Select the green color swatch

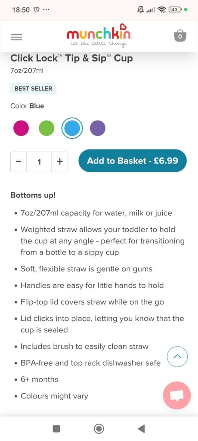[46, 128]
